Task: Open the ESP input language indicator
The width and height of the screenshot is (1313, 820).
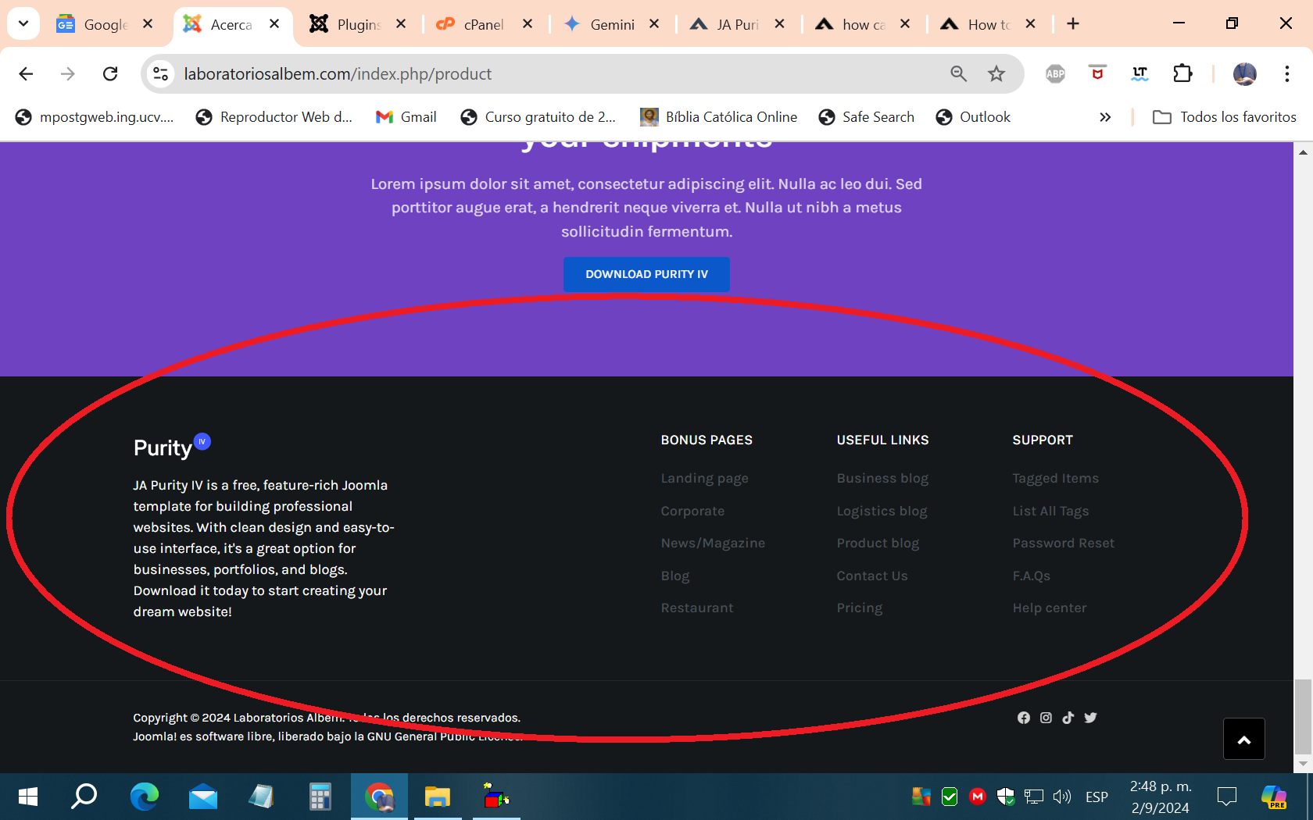Action: [x=1097, y=797]
